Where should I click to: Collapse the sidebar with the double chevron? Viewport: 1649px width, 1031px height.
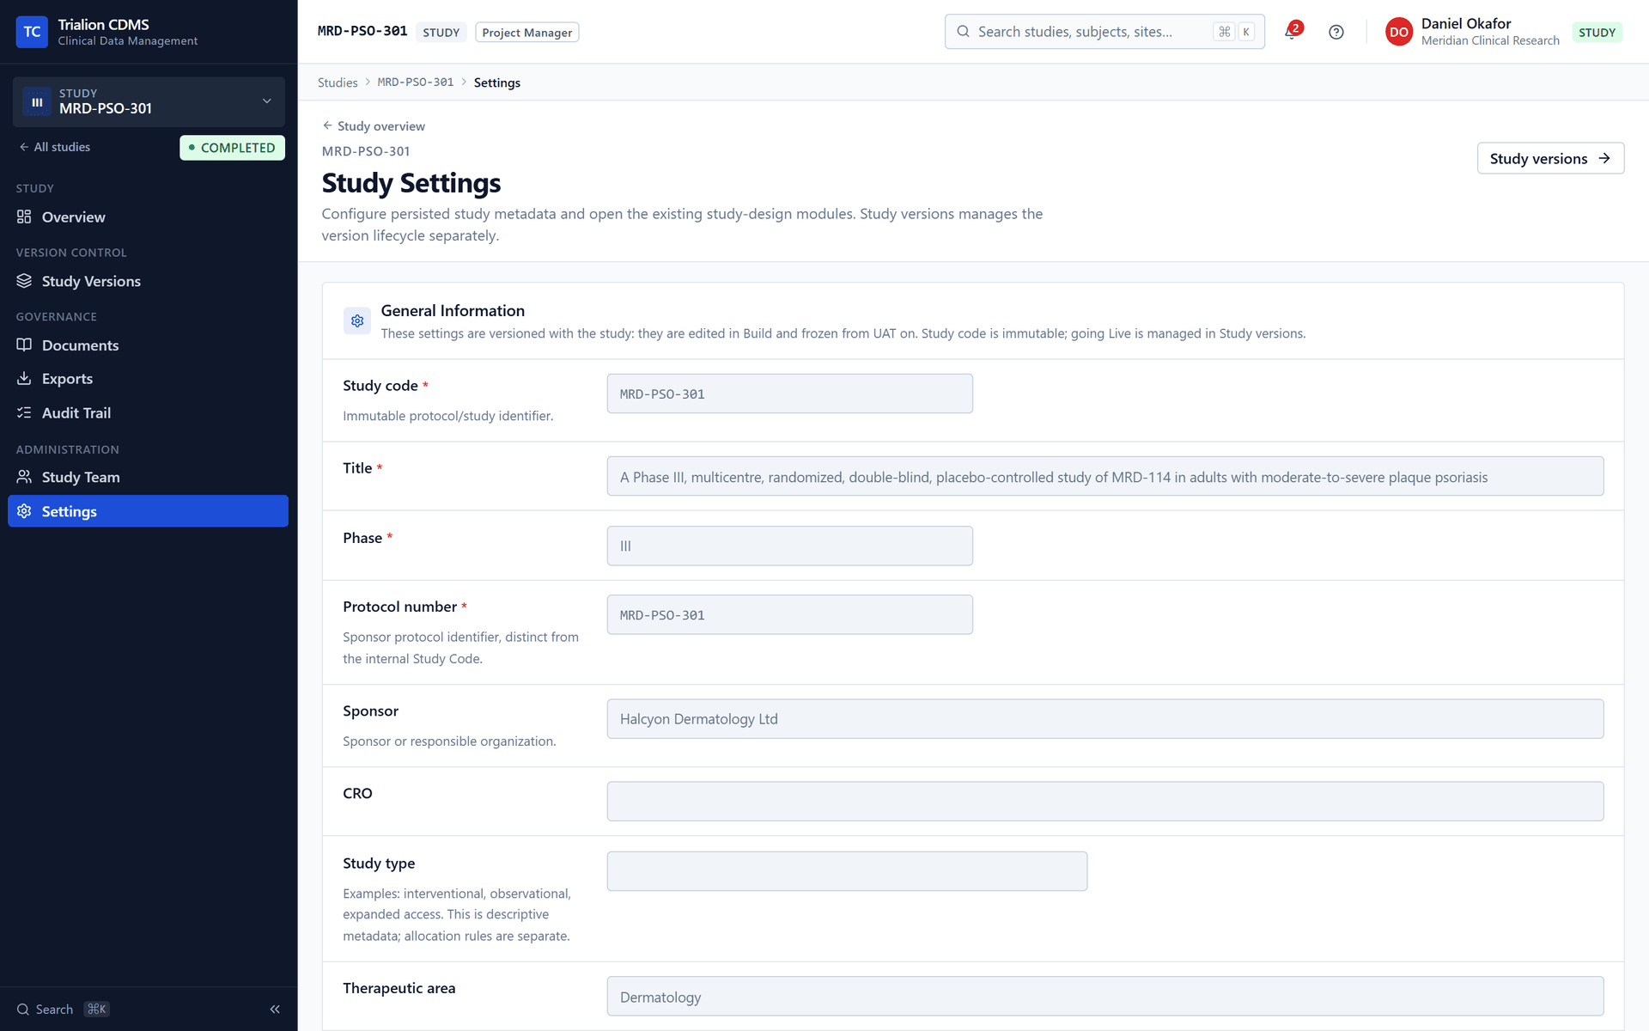pos(275,1010)
